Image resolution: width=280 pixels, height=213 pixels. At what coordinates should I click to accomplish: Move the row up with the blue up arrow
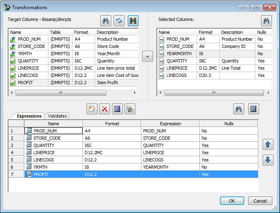pyautogui.click(x=268, y=144)
